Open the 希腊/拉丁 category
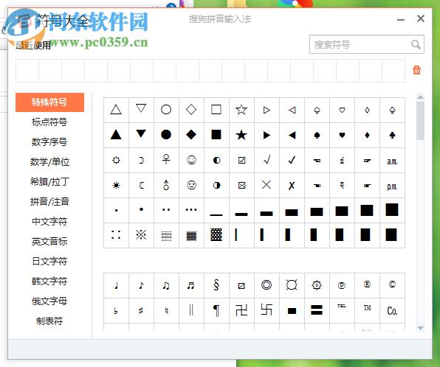440x367 pixels. pyautogui.click(x=49, y=181)
